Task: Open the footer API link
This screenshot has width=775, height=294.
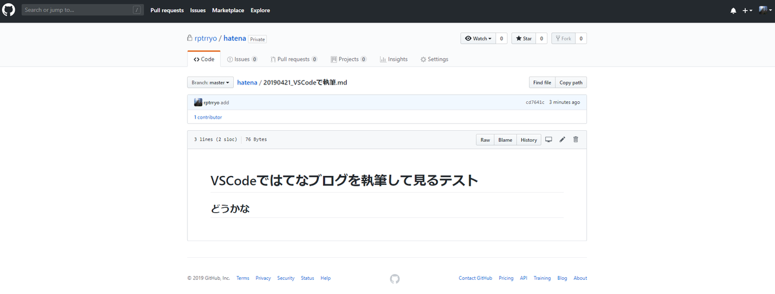Action: (x=524, y=279)
